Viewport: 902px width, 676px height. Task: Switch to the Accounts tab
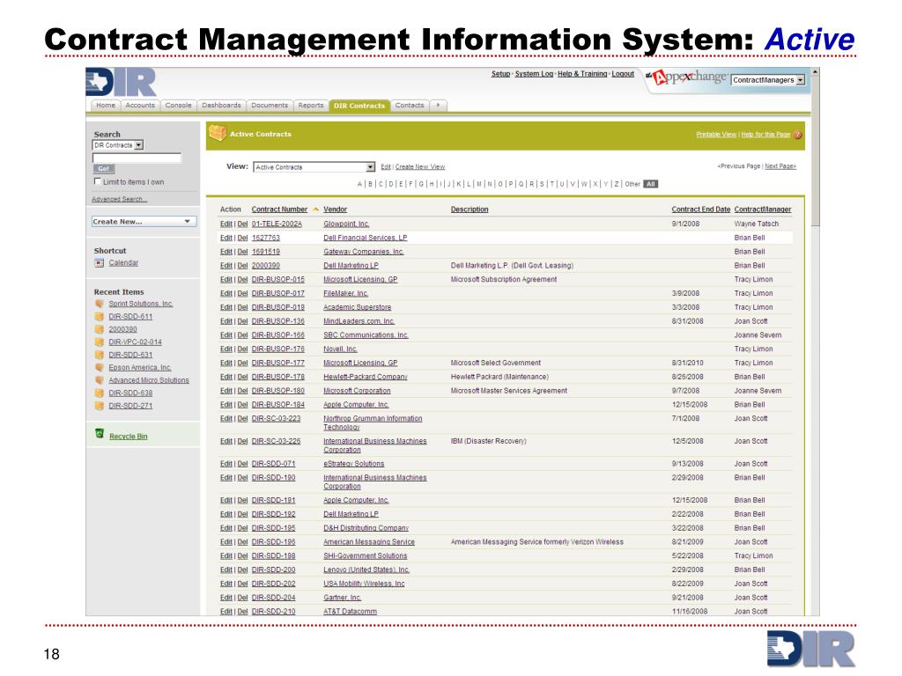pyautogui.click(x=140, y=106)
